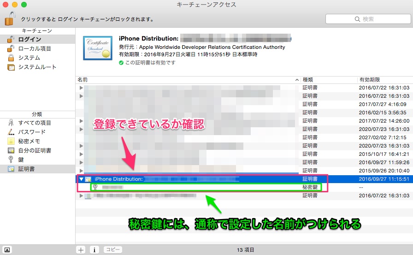Viewport: 413px width, 255px height.
Task: Click the システムルート folder icon
Action: (11, 67)
